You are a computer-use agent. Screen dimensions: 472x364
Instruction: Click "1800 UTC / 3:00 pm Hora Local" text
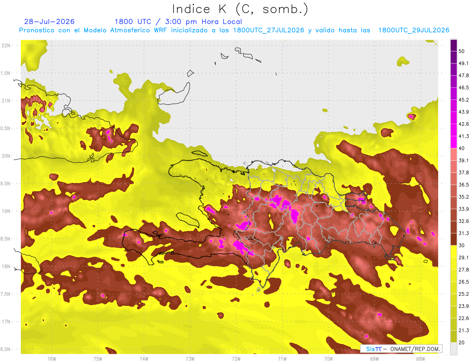click(178, 22)
